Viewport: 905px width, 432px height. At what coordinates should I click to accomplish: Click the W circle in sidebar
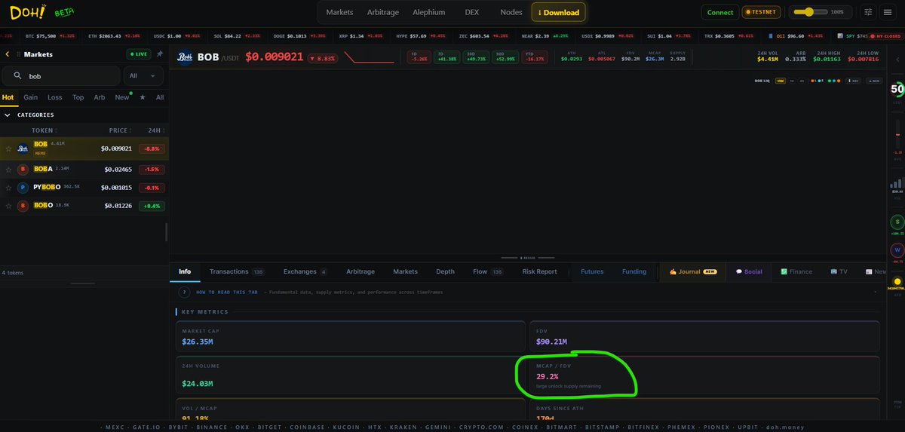897,250
